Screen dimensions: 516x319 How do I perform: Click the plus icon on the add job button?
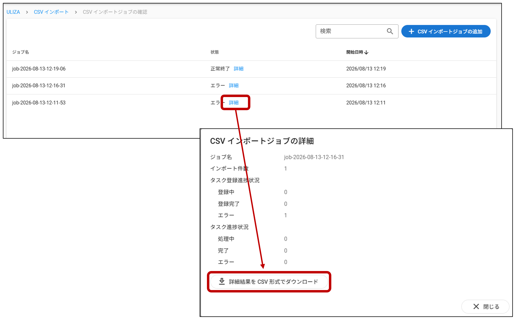[411, 31]
